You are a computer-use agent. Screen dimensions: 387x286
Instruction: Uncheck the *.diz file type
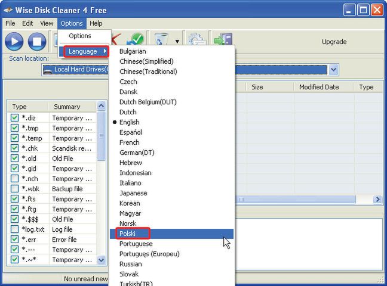14,118
